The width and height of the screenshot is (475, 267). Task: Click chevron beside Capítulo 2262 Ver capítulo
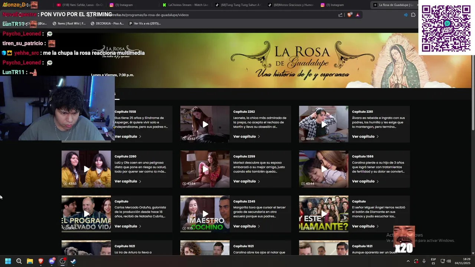(x=259, y=136)
